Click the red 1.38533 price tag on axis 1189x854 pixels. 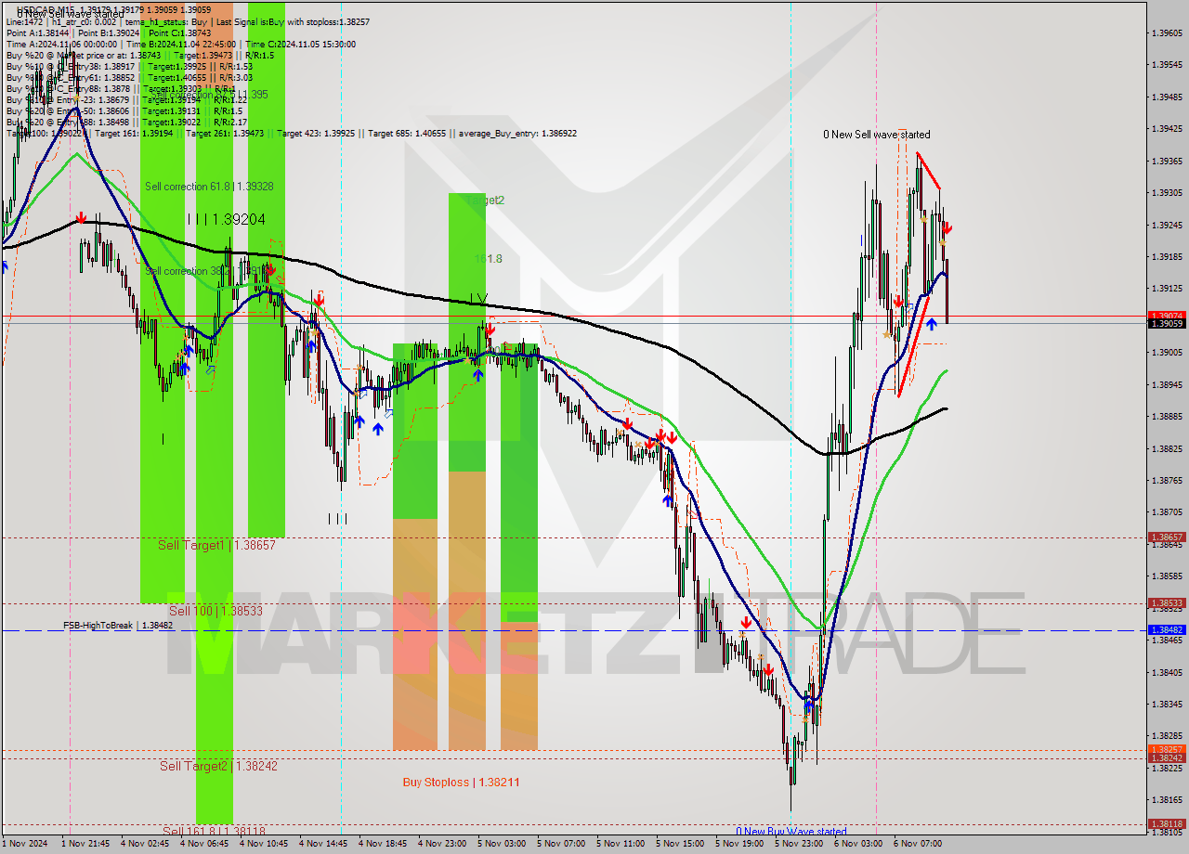pyautogui.click(x=1167, y=602)
